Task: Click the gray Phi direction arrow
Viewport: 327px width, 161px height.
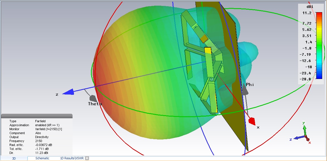Action: pyautogui.click(x=245, y=89)
